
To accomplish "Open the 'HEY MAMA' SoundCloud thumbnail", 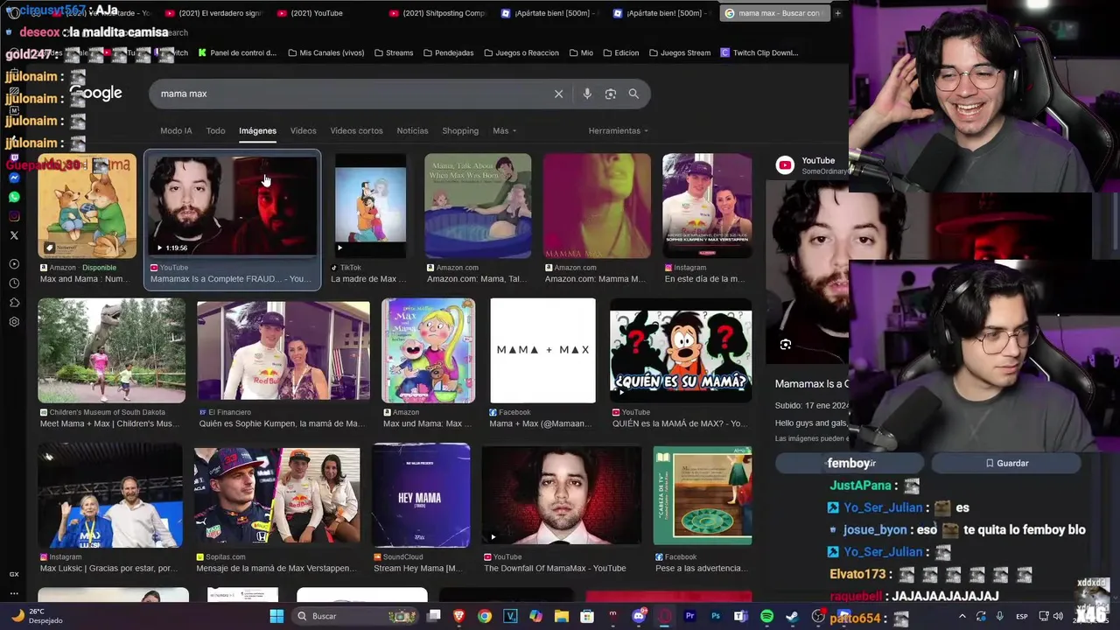I will point(421,495).
